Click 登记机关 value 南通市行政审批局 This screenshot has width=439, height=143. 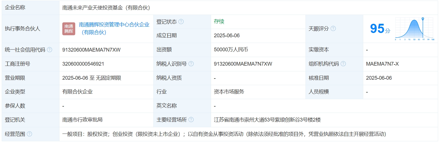(x=82, y=120)
